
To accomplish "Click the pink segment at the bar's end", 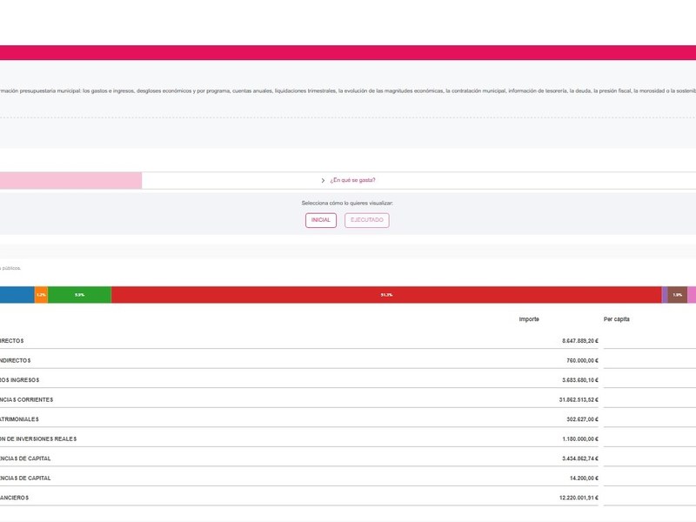I will [x=692, y=295].
